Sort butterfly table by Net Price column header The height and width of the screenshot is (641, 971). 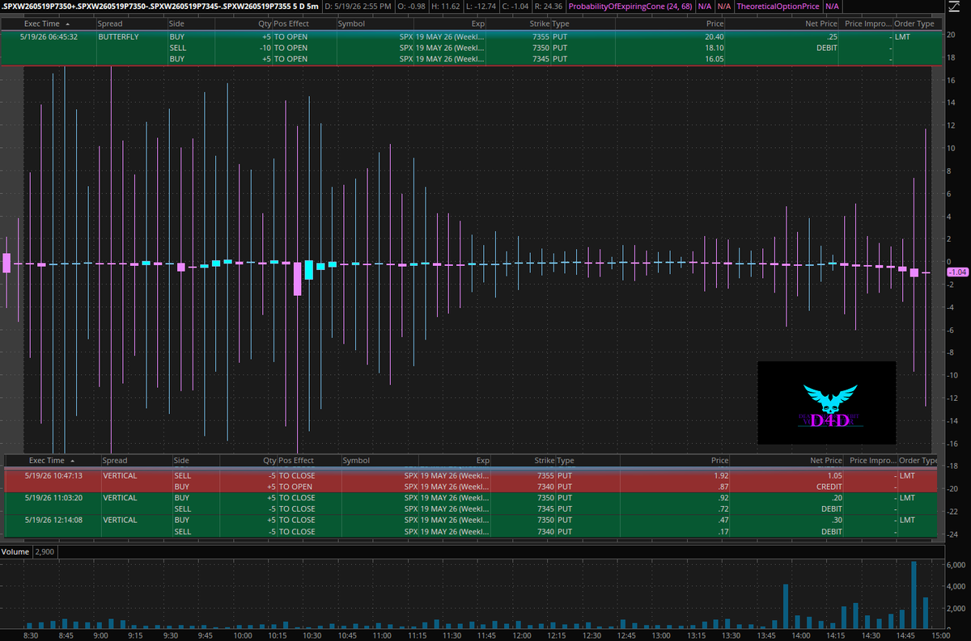[x=822, y=24]
